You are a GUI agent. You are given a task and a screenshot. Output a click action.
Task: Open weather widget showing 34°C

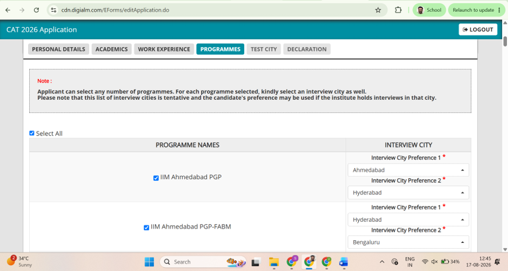21,262
